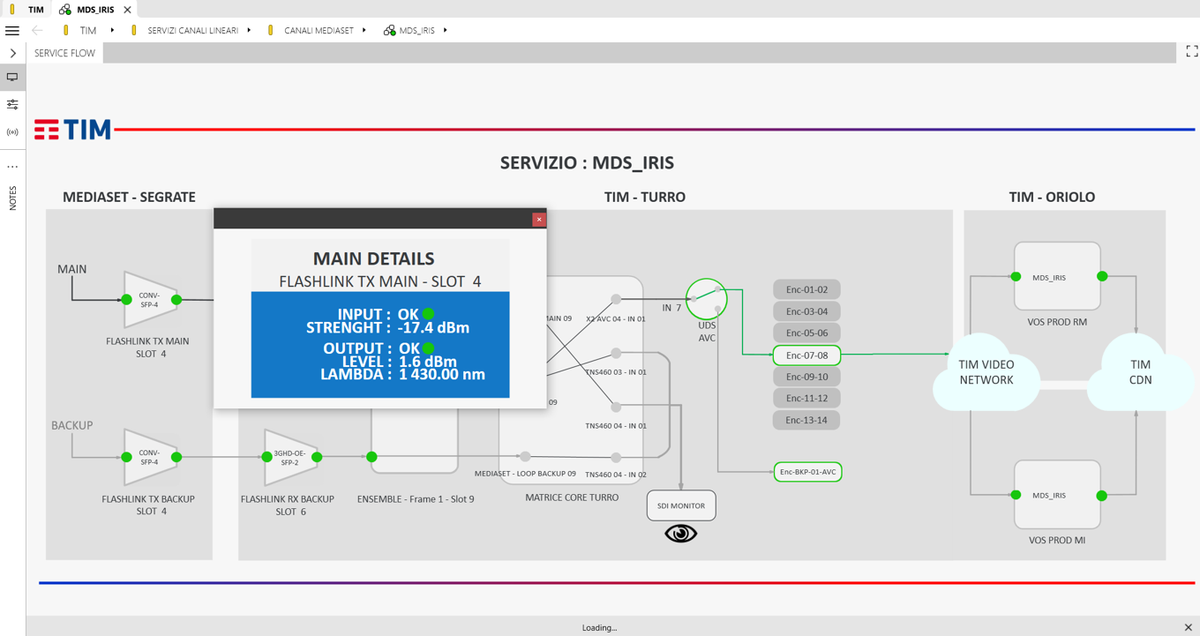
Task: Click the TIM CDN cloud
Action: [1140, 372]
